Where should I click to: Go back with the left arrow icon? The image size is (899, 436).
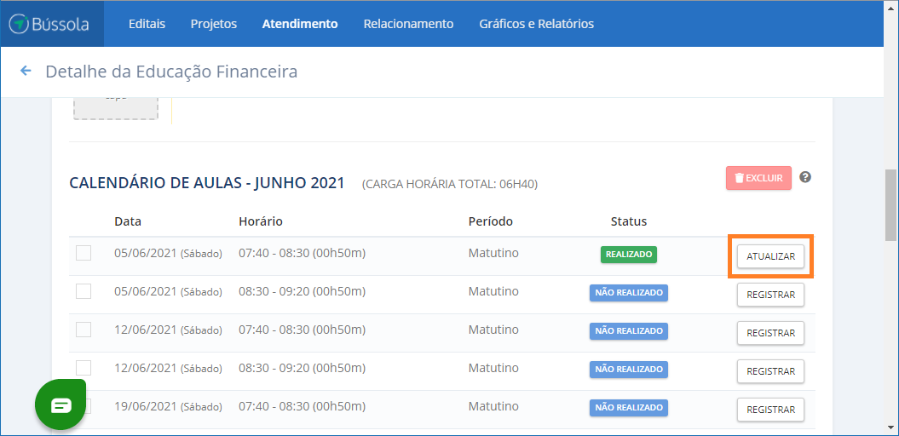pyautogui.click(x=26, y=71)
